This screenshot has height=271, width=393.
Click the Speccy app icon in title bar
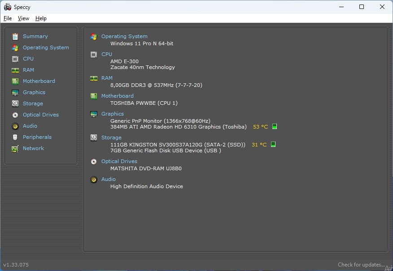tap(8, 7)
